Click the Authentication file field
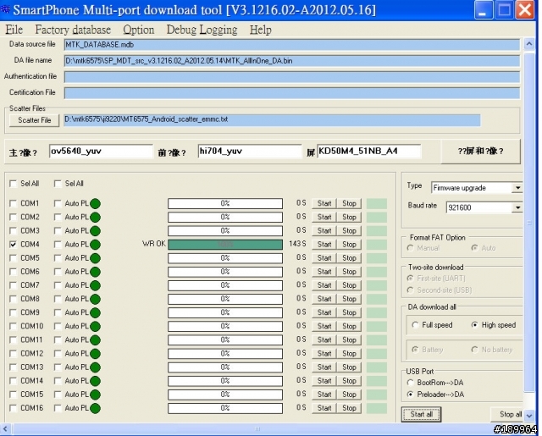542x436 pixels. coord(291,77)
